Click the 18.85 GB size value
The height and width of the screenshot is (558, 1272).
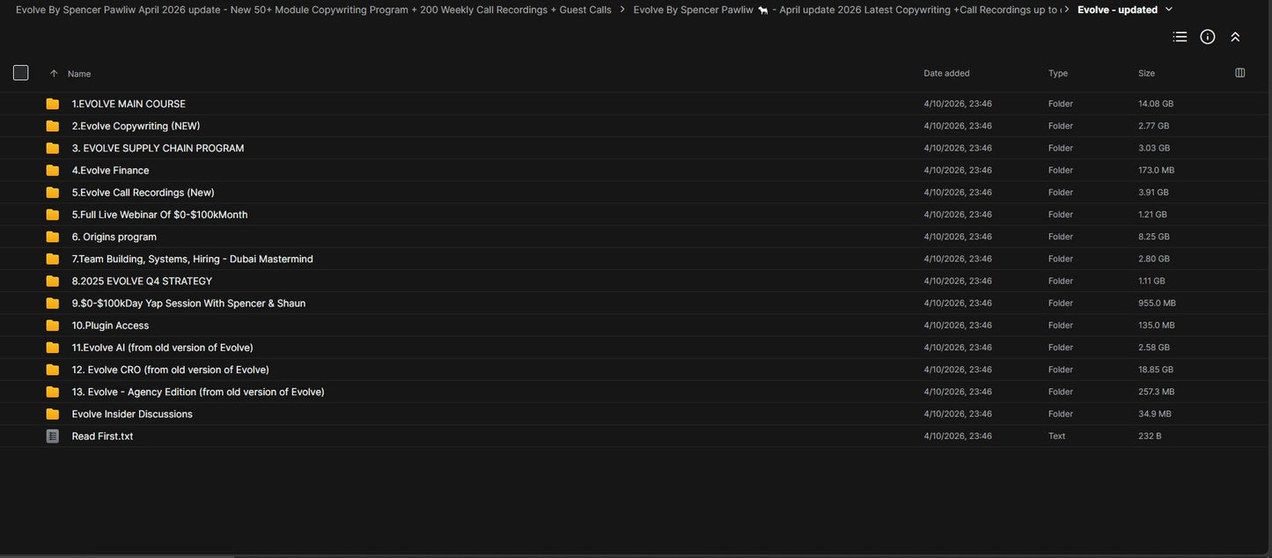point(1156,370)
